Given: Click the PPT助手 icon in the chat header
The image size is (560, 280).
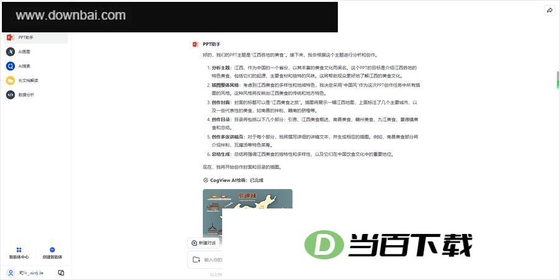Looking at the screenshot, I should 195,44.
